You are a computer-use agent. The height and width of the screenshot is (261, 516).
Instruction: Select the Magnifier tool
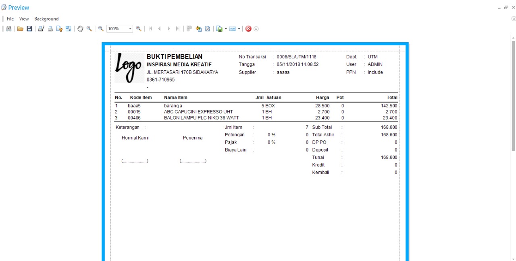pos(89,29)
